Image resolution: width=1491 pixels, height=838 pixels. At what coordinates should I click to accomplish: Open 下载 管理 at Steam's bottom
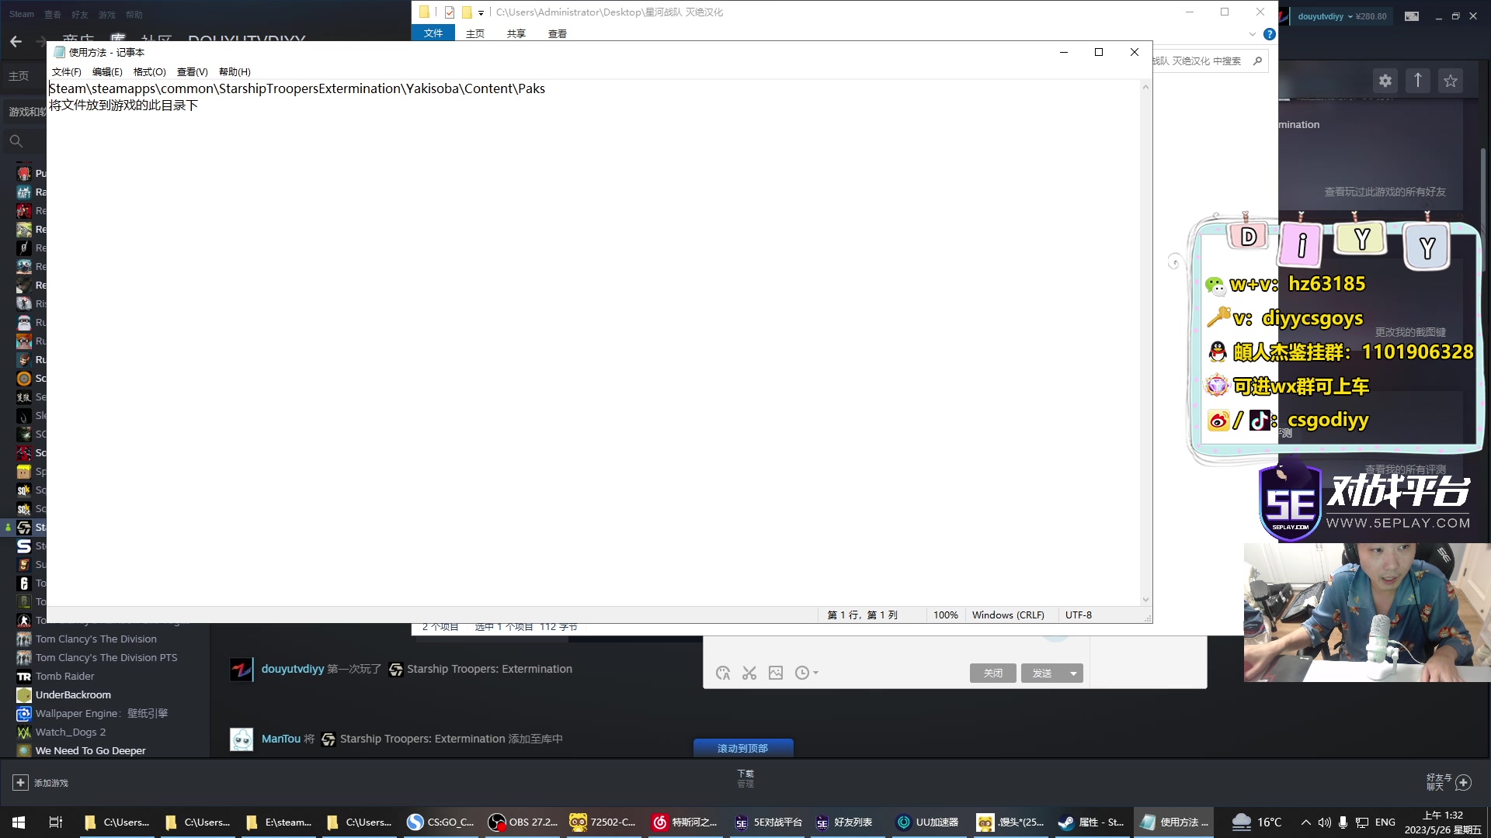[745, 778]
